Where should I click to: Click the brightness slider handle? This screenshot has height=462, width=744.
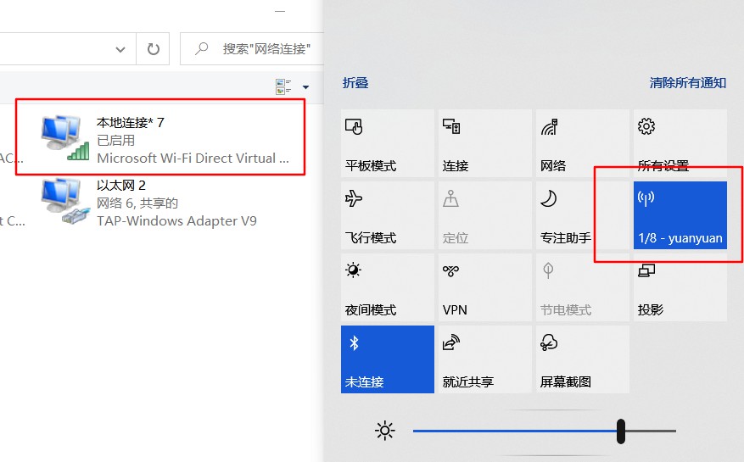pyautogui.click(x=621, y=431)
